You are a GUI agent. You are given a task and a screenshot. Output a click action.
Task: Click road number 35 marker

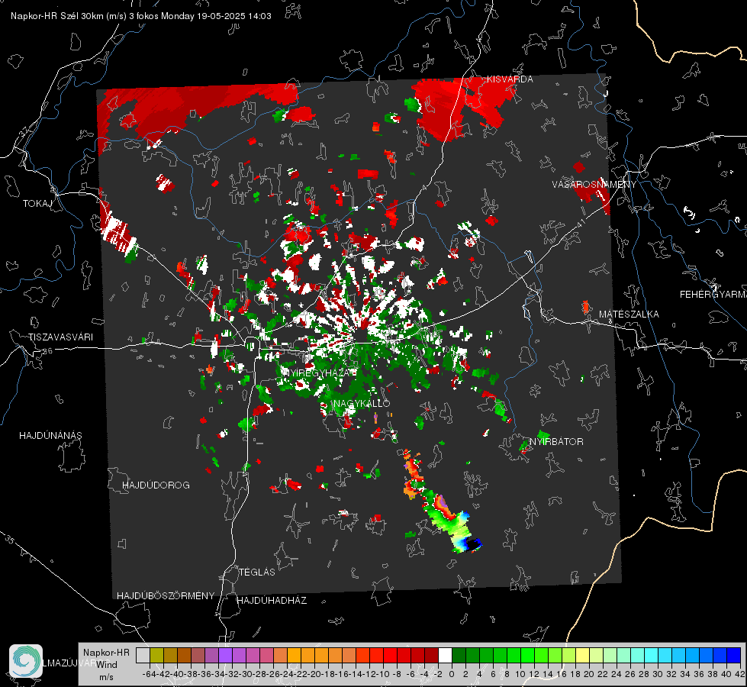click(x=11, y=540)
